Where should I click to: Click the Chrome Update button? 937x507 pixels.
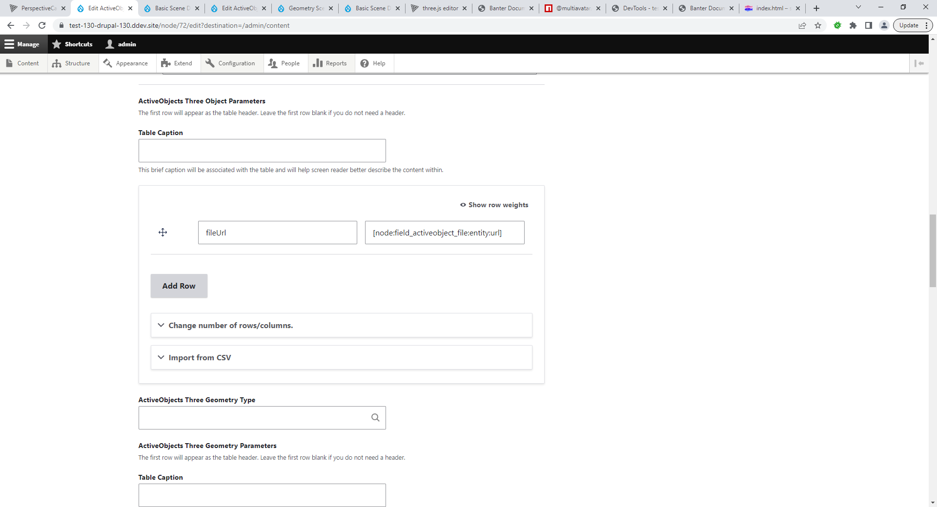tap(909, 25)
